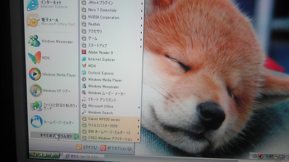Click the Windows ムービー メーカー icon

coord(84,92)
